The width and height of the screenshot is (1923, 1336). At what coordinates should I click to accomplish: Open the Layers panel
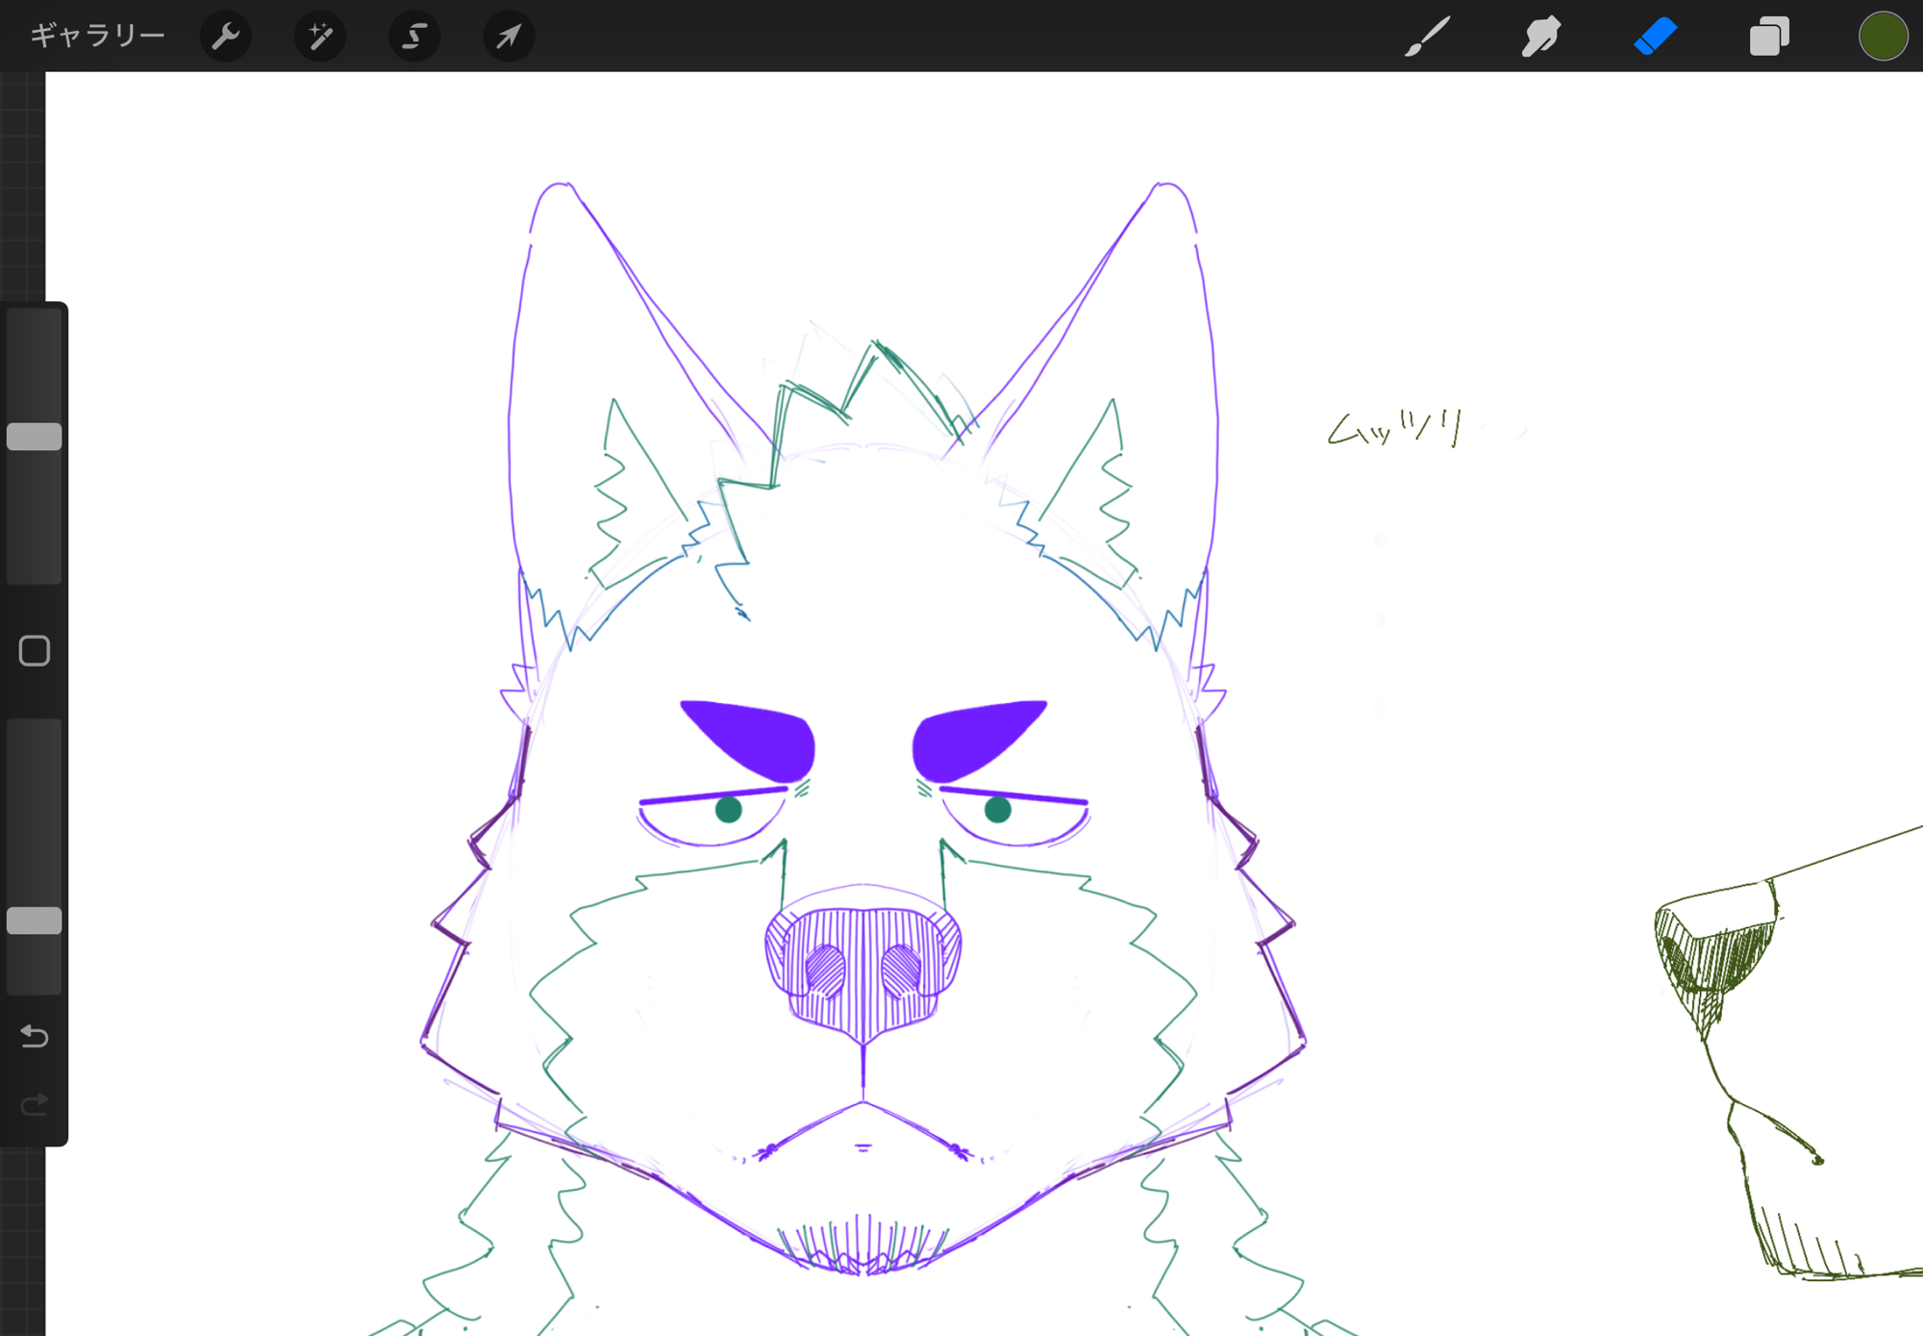(1769, 37)
